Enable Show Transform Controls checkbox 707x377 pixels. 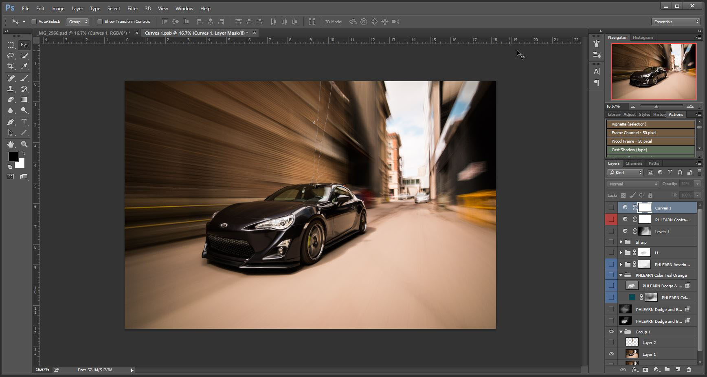100,22
